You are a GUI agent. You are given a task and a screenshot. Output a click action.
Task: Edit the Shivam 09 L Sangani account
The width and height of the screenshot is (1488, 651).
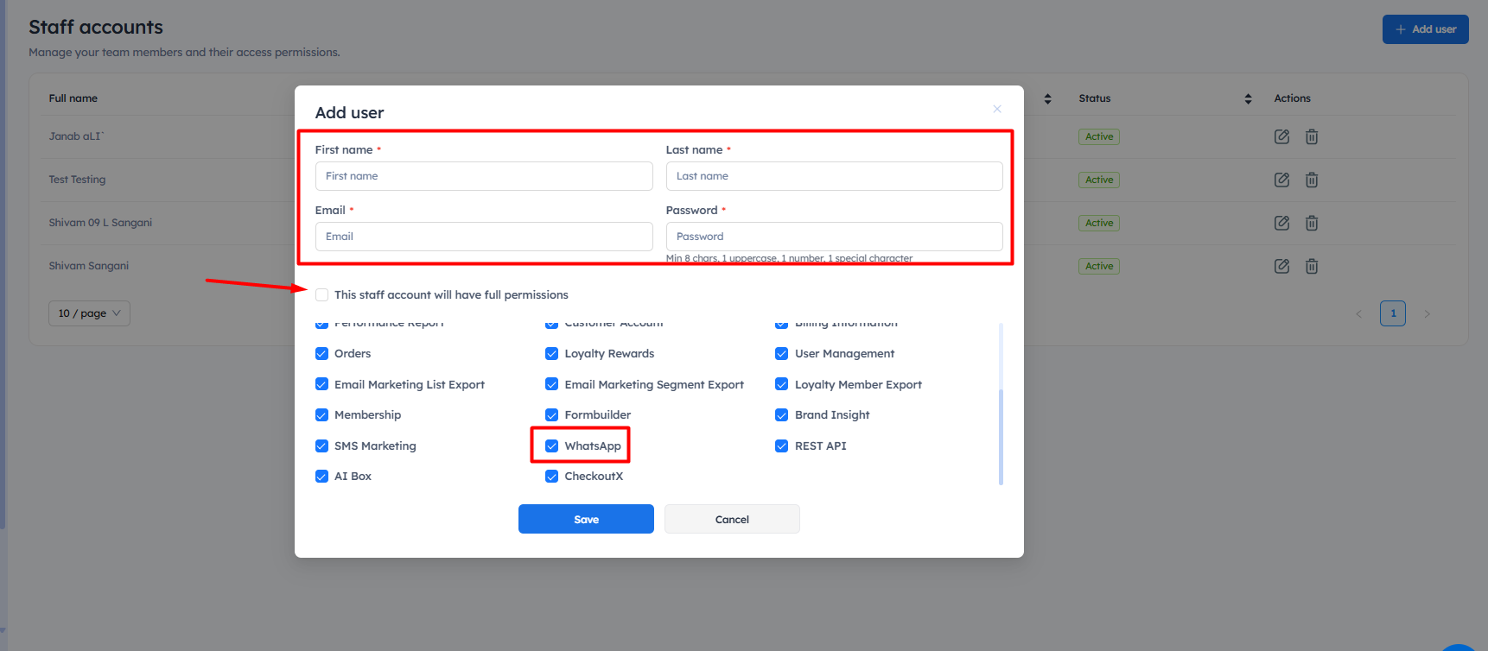point(1281,223)
